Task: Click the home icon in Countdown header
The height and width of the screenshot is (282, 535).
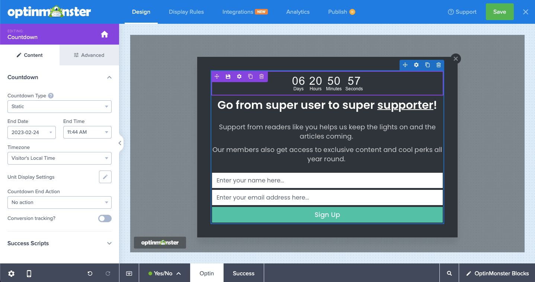Action: [x=105, y=34]
